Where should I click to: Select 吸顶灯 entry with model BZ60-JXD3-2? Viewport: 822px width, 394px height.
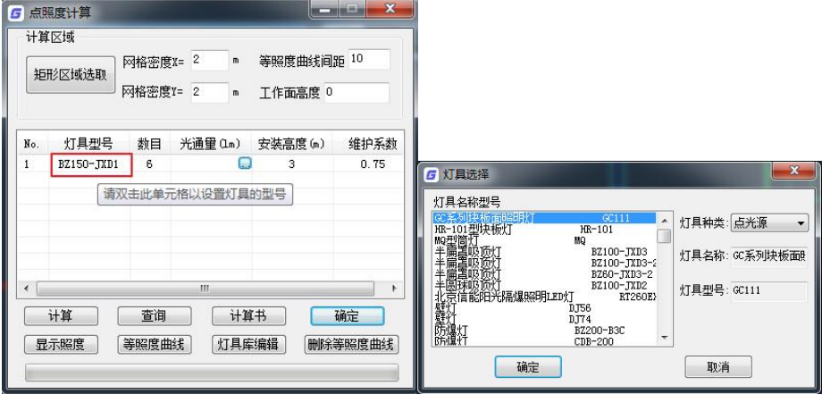coord(545,274)
